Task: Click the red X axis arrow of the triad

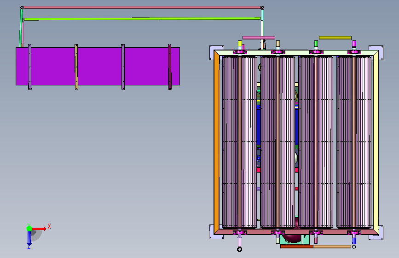Action: (39, 229)
